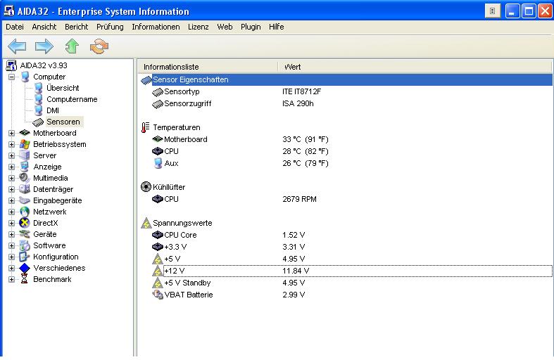Click the AIDA32 v3.93 root icon
The width and height of the screenshot is (554, 360).
pyautogui.click(x=12, y=65)
